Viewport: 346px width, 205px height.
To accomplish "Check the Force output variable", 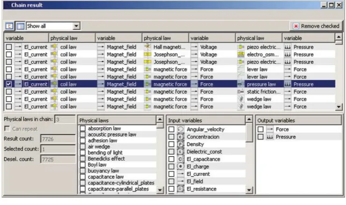I will 261,129.
